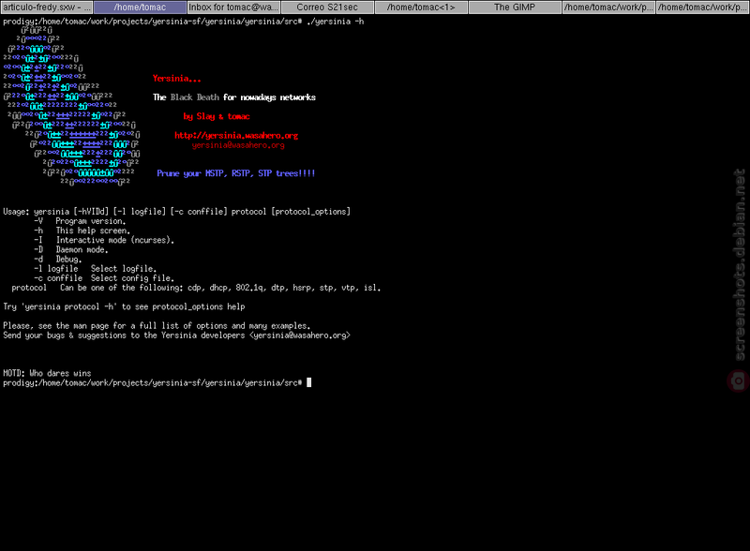The height and width of the screenshot is (551, 750).
Task: Click the '-I Interactive mode (ncurses).' line
Action: tap(104, 241)
